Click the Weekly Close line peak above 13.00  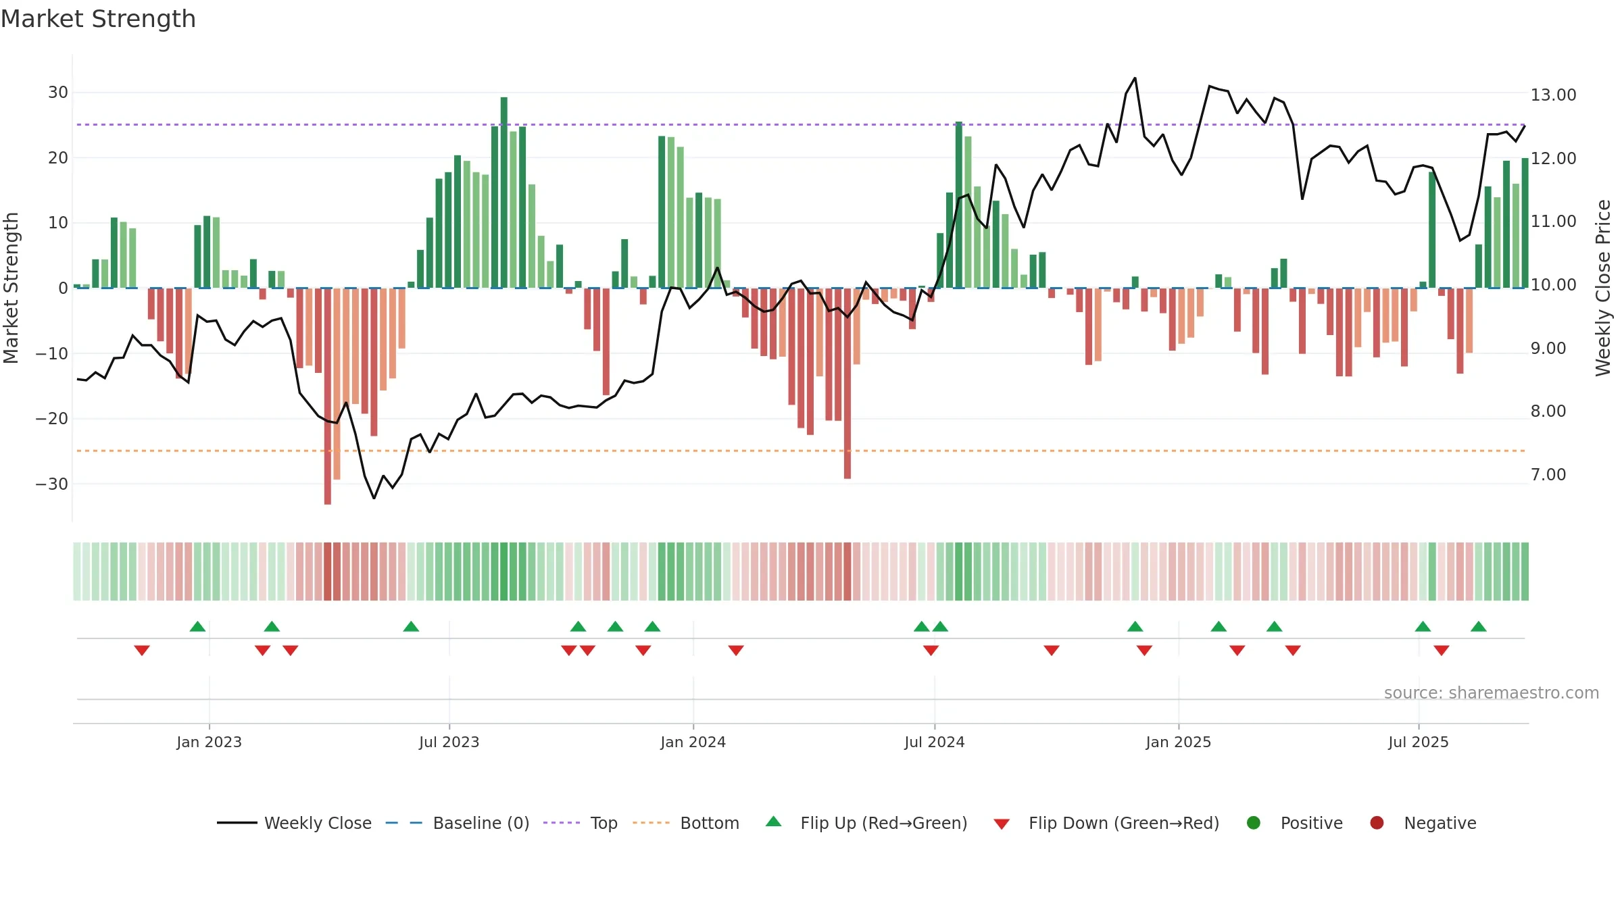1135,78
